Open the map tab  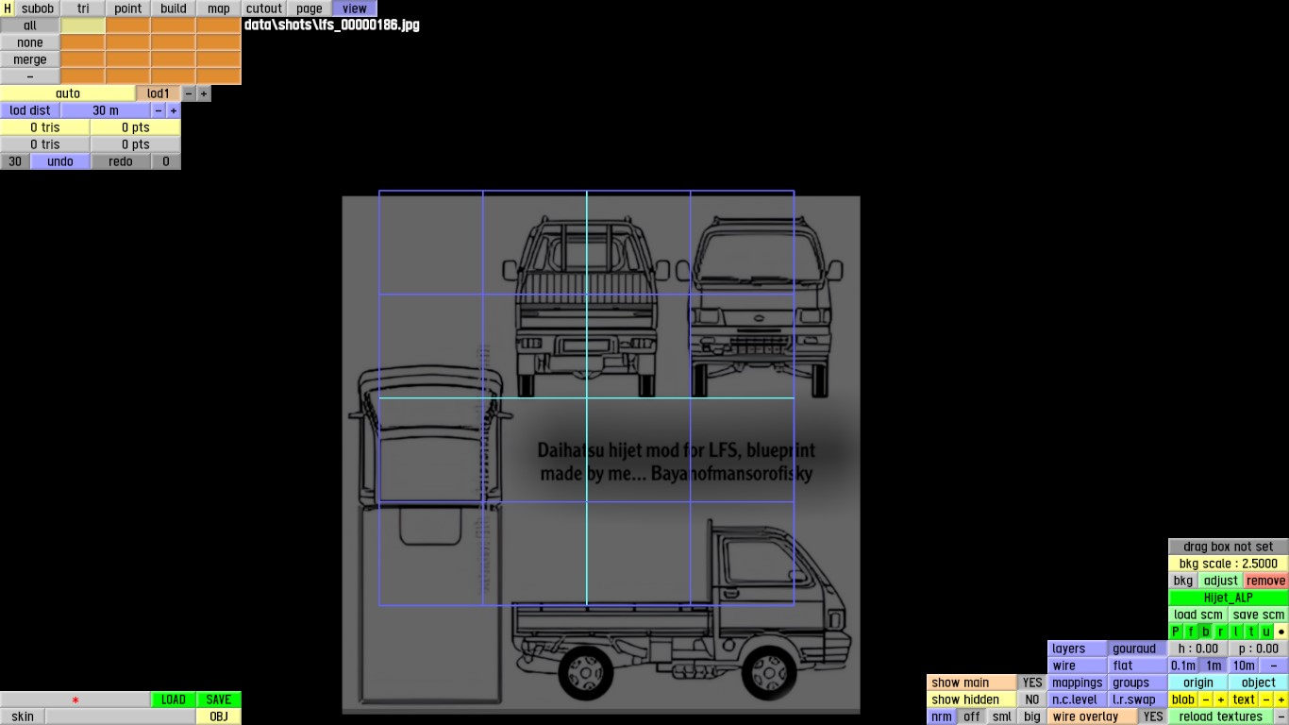click(219, 8)
